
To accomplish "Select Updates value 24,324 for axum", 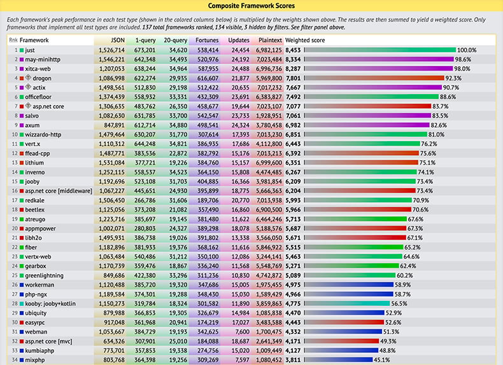I will coord(240,125).
